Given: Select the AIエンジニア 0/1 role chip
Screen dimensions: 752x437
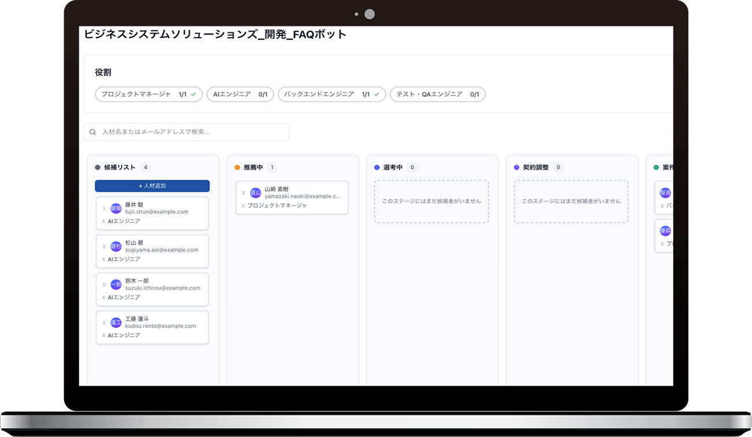Looking at the screenshot, I should pyautogui.click(x=240, y=94).
